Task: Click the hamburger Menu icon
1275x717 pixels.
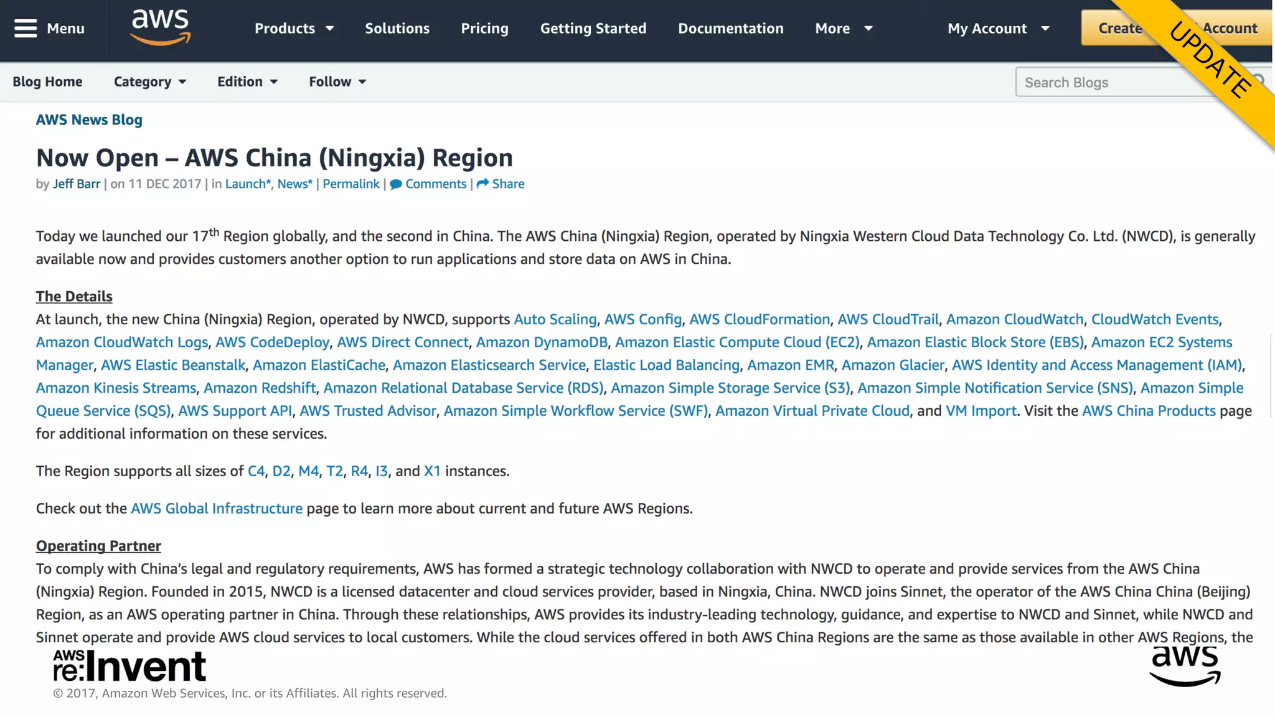Action: pos(26,29)
